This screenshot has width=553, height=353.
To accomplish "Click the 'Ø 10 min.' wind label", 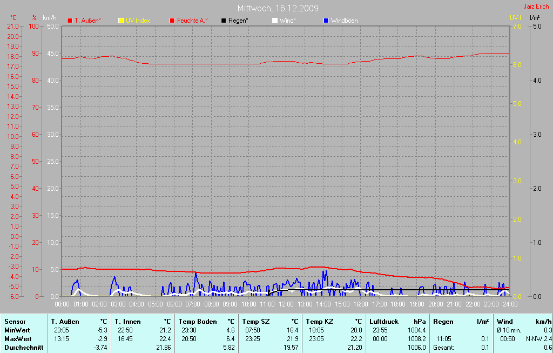I will tap(509, 330).
